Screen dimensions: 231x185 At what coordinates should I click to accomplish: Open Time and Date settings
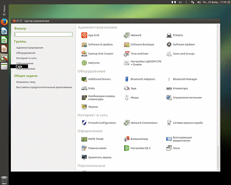[136, 54]
